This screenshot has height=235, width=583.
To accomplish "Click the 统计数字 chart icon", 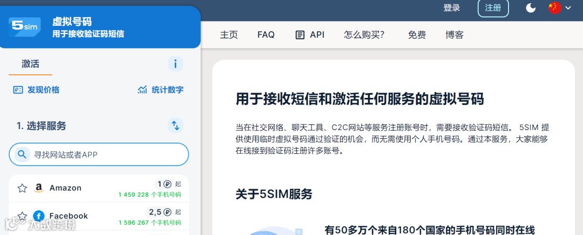I will click(143, 90).
